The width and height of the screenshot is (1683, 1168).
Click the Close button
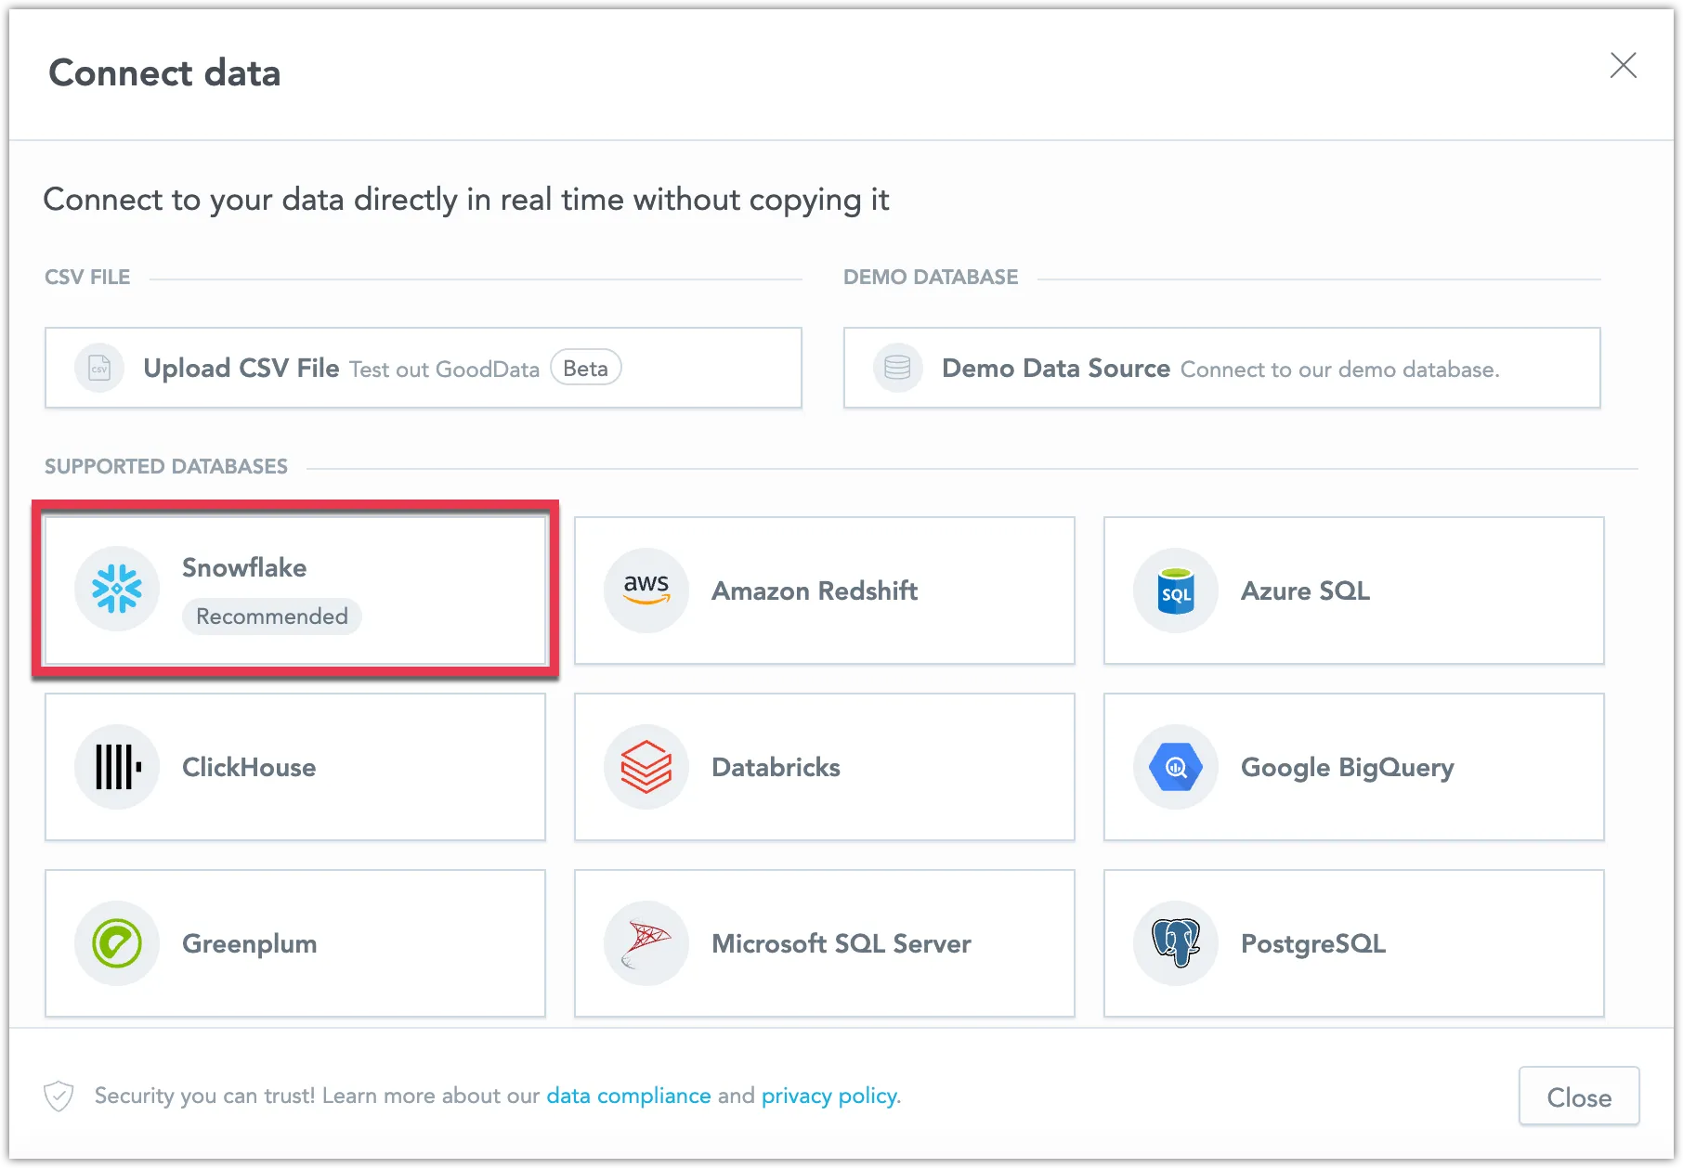pos(1578,1097)
